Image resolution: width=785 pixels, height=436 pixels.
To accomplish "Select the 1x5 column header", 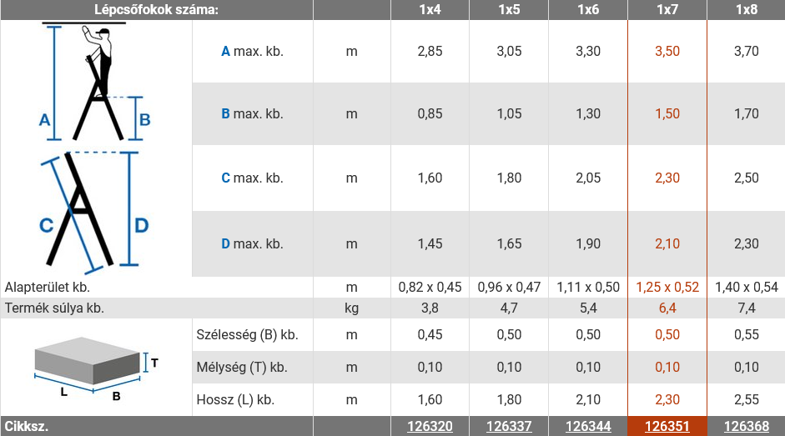I will tap(509, 9).
